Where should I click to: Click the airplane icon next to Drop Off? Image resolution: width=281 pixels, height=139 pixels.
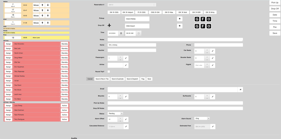coord(109,25)
